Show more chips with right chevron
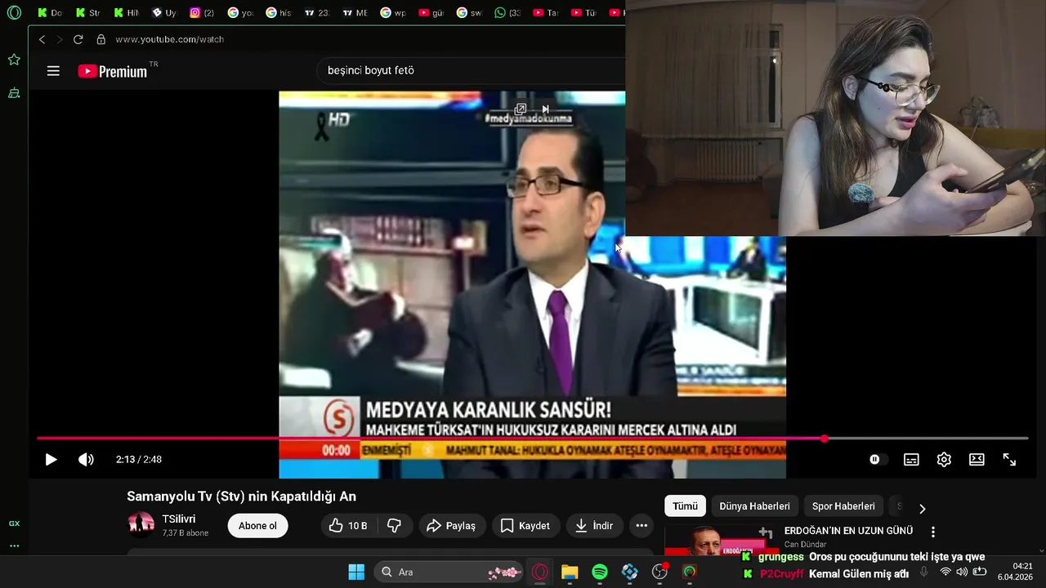The image size is (1046, 588). pyautogui.click(x=922, y=508)
